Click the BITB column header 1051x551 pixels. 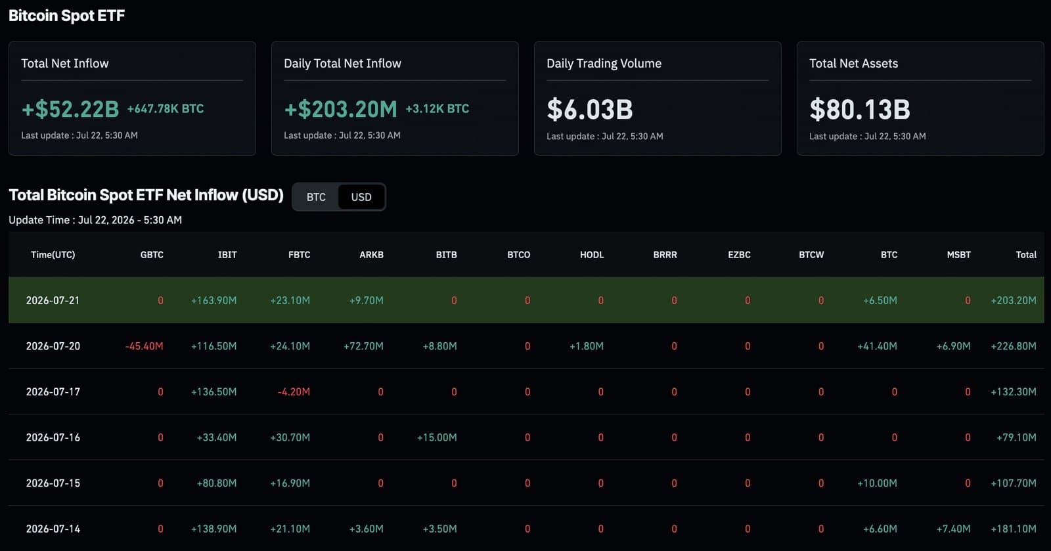446,255
